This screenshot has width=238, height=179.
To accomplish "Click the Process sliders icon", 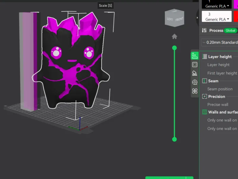I will coord(204,30).
